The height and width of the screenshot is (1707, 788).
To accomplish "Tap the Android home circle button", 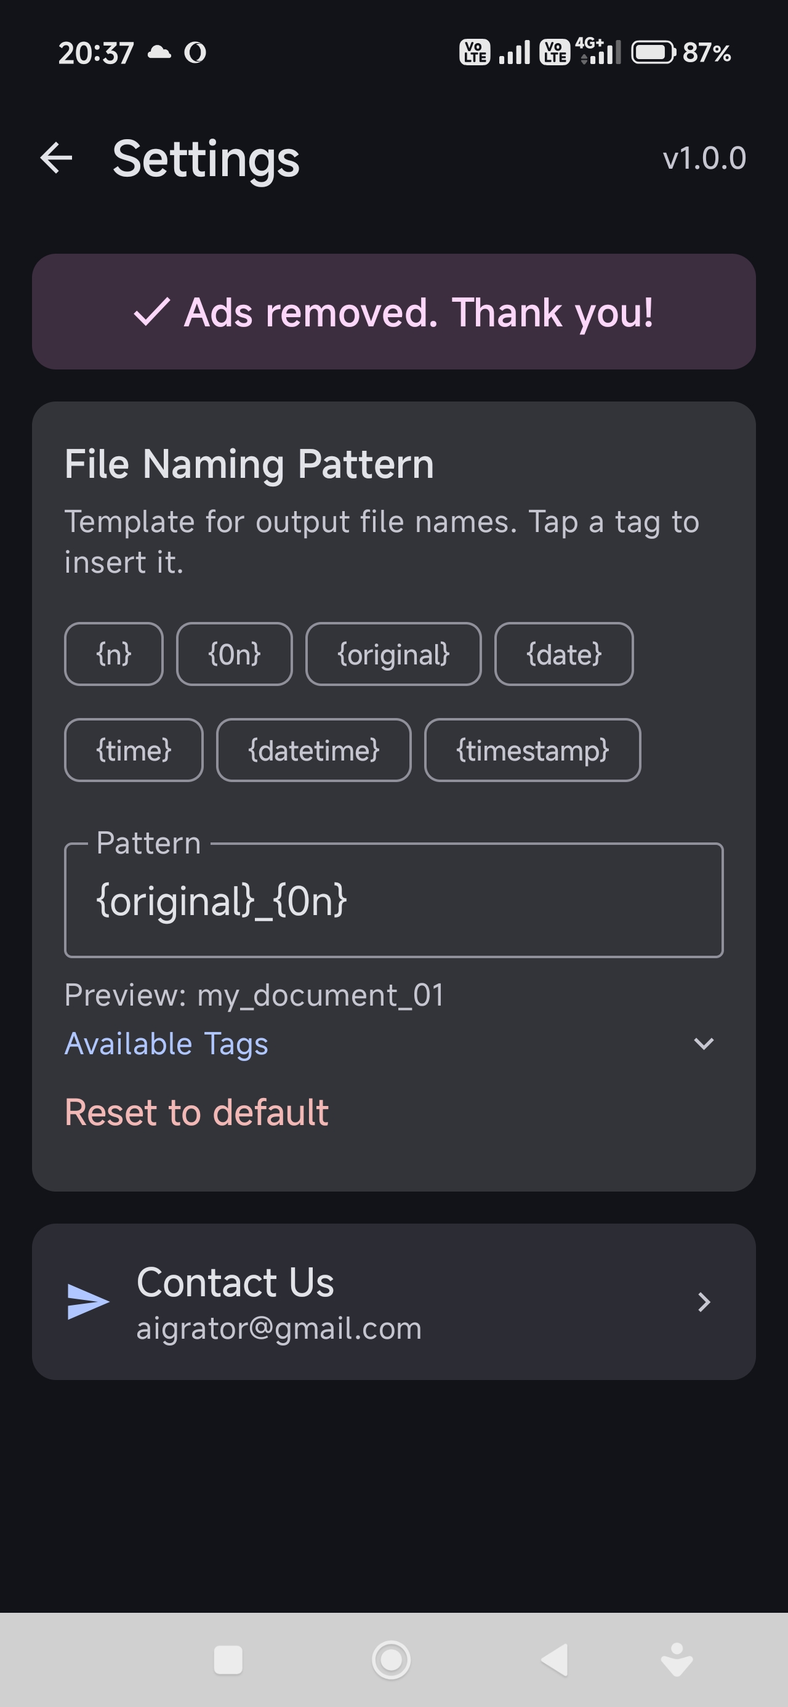I will pos(392,1660).
